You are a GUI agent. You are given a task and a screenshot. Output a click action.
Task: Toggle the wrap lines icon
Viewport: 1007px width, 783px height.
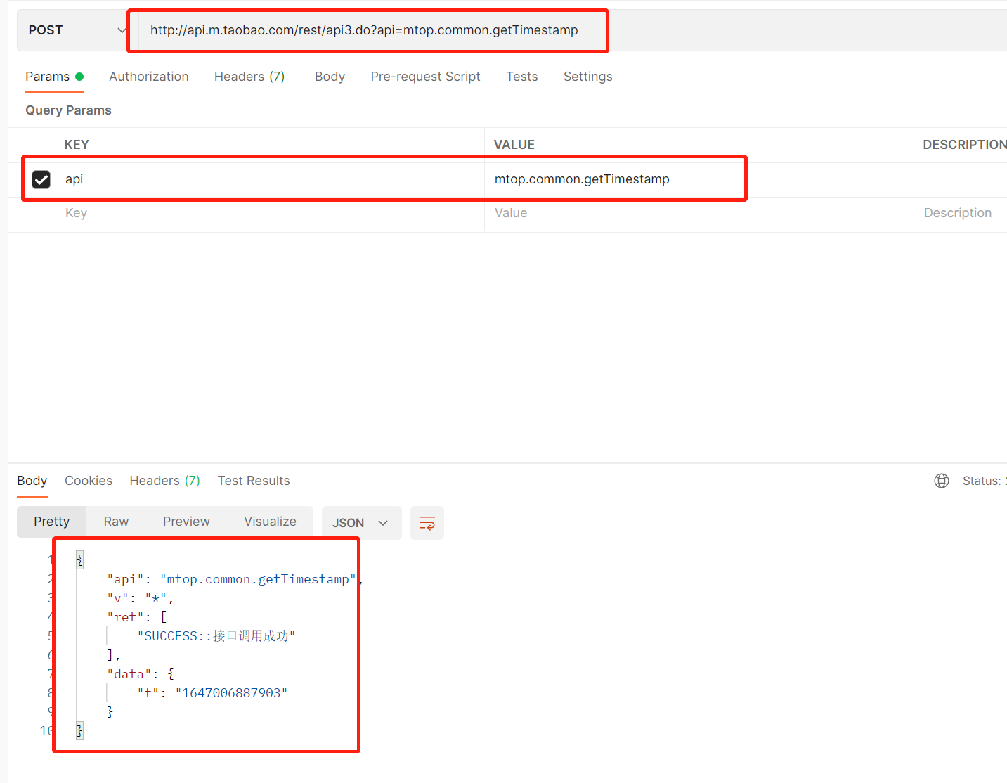click(427, 523)
